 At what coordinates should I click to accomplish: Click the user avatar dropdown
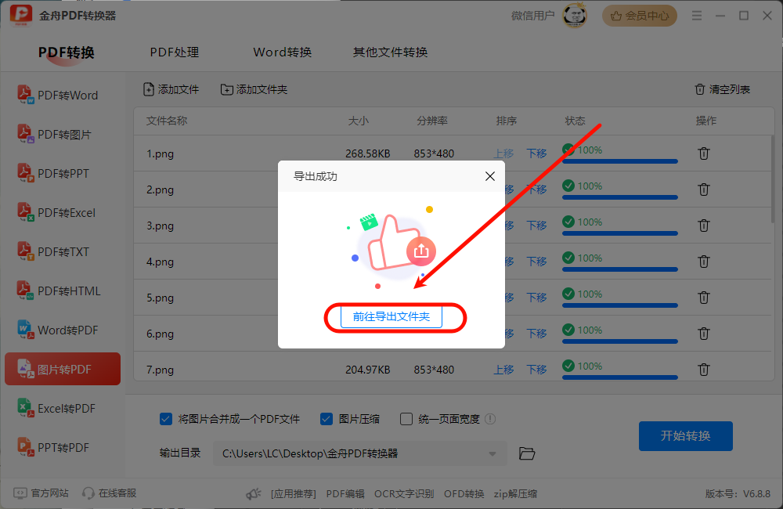(x=574, y=15)
